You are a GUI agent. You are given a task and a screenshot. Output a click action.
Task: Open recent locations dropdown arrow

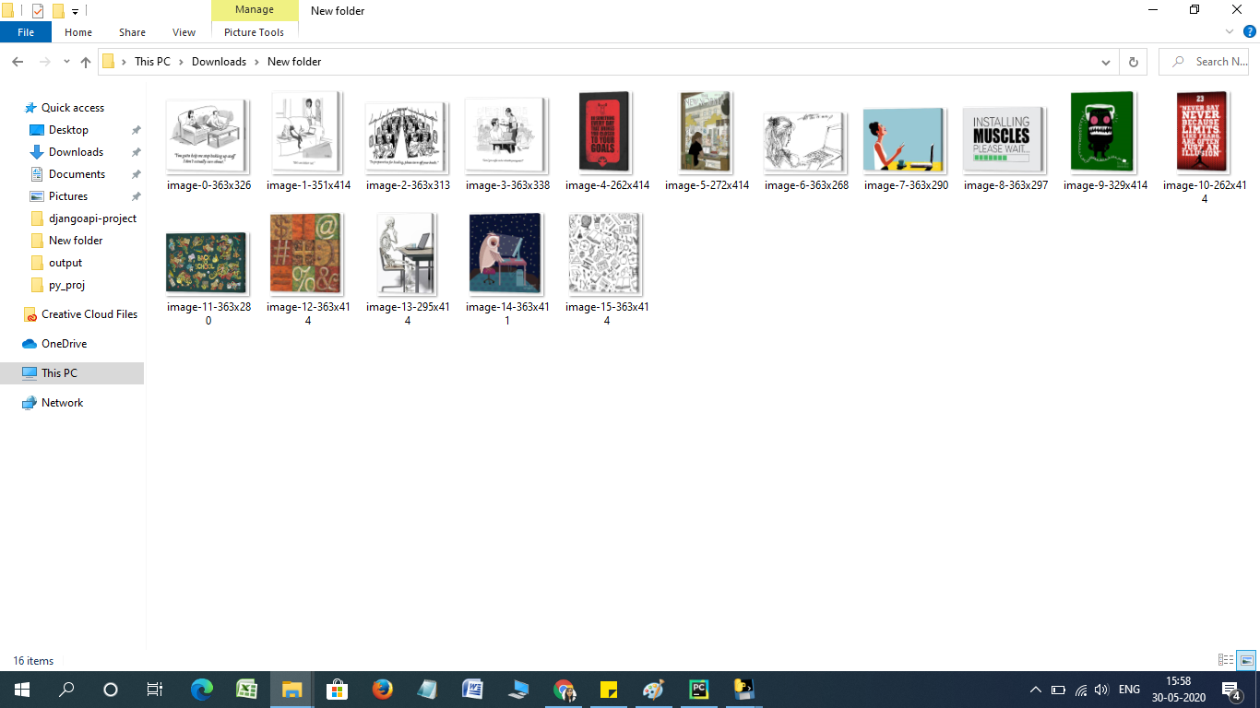66,62
